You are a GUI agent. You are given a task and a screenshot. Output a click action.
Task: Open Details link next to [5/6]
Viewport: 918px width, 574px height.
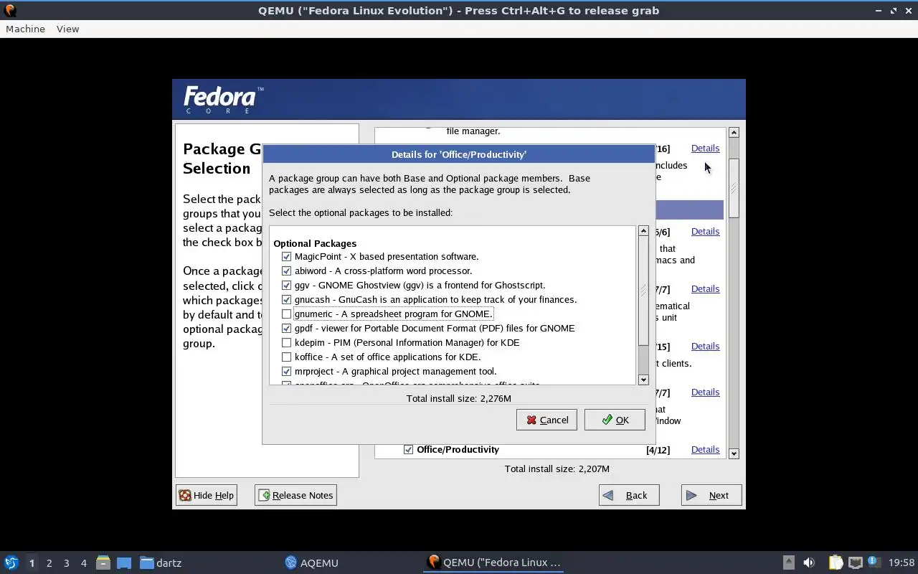[705, 231]
